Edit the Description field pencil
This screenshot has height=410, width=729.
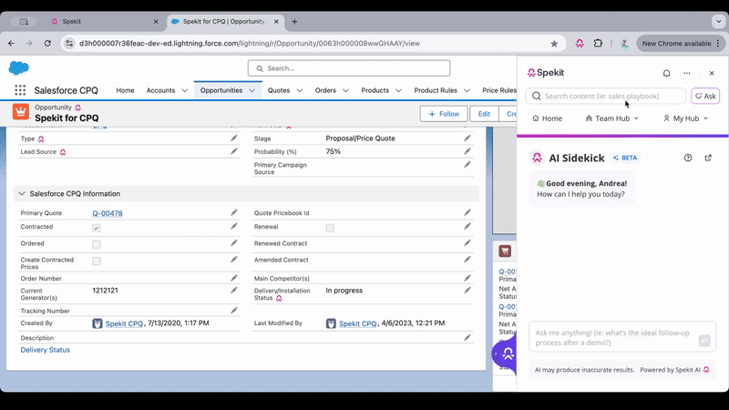[x=467, y=337]
